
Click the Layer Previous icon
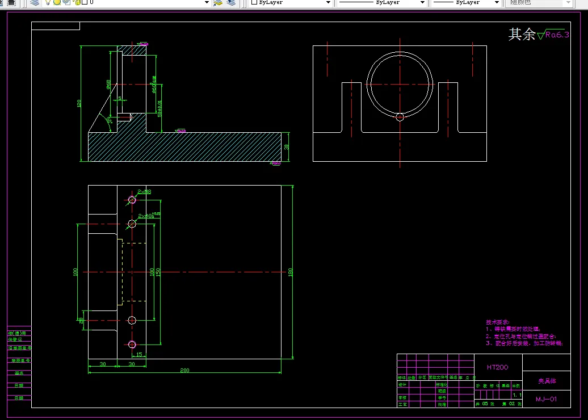point(231,3)
